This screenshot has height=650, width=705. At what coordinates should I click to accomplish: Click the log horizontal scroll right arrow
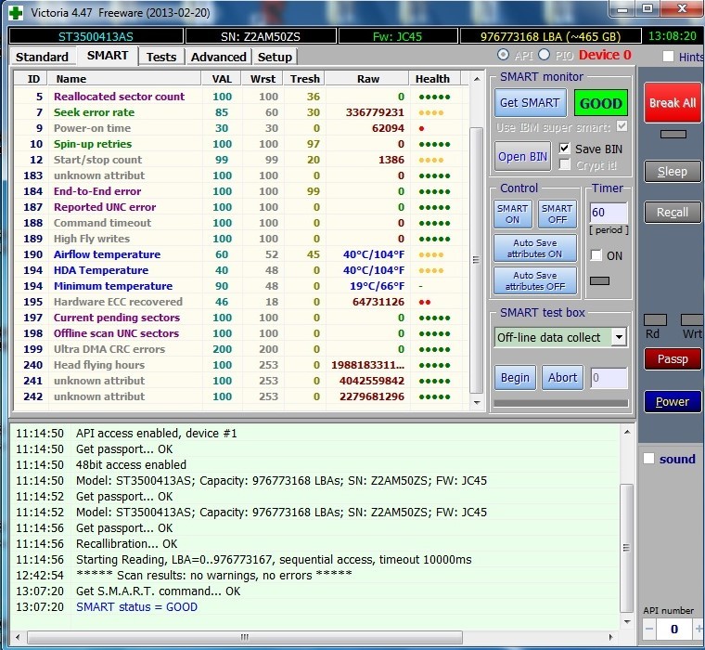coord(610,637)
